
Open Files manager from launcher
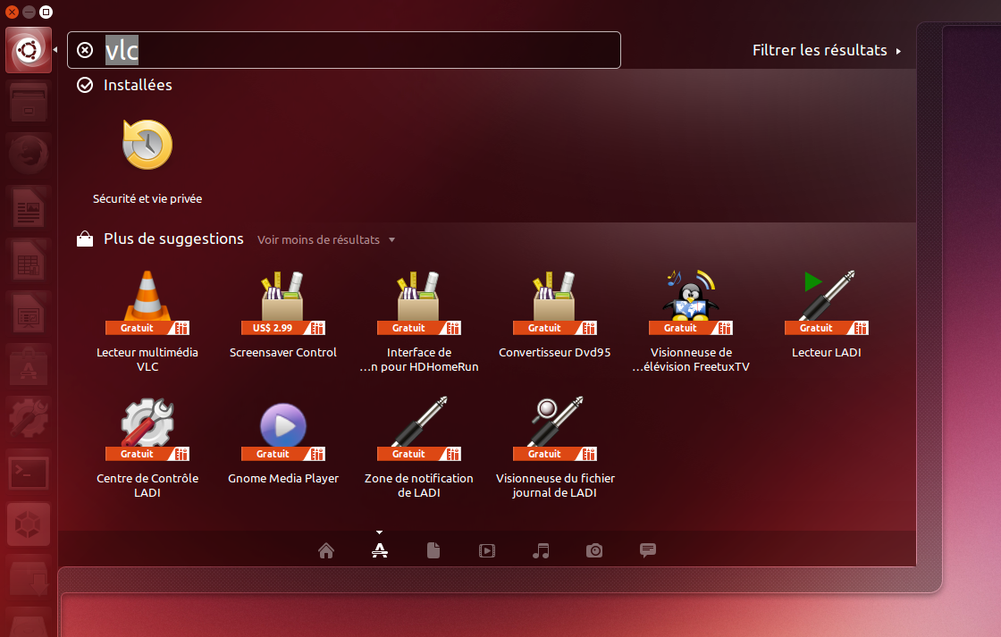[x=29, y=102]
